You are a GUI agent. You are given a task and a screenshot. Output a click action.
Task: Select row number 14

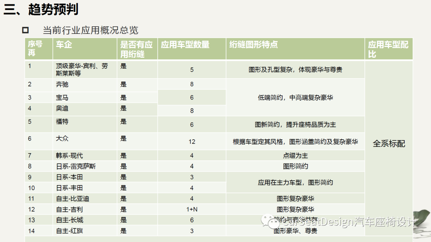point(32,231)
